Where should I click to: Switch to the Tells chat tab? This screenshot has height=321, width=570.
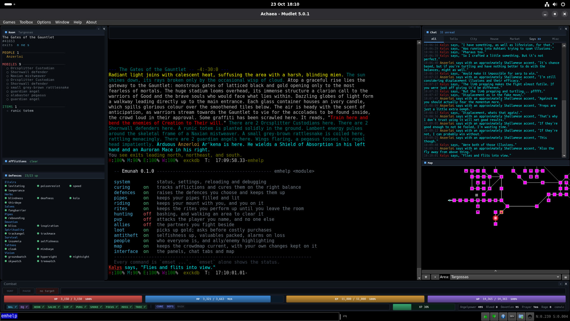[454, 39]
